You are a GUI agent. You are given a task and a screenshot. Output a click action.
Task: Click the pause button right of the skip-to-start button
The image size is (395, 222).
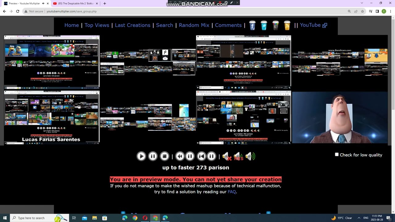pos(211,156)
